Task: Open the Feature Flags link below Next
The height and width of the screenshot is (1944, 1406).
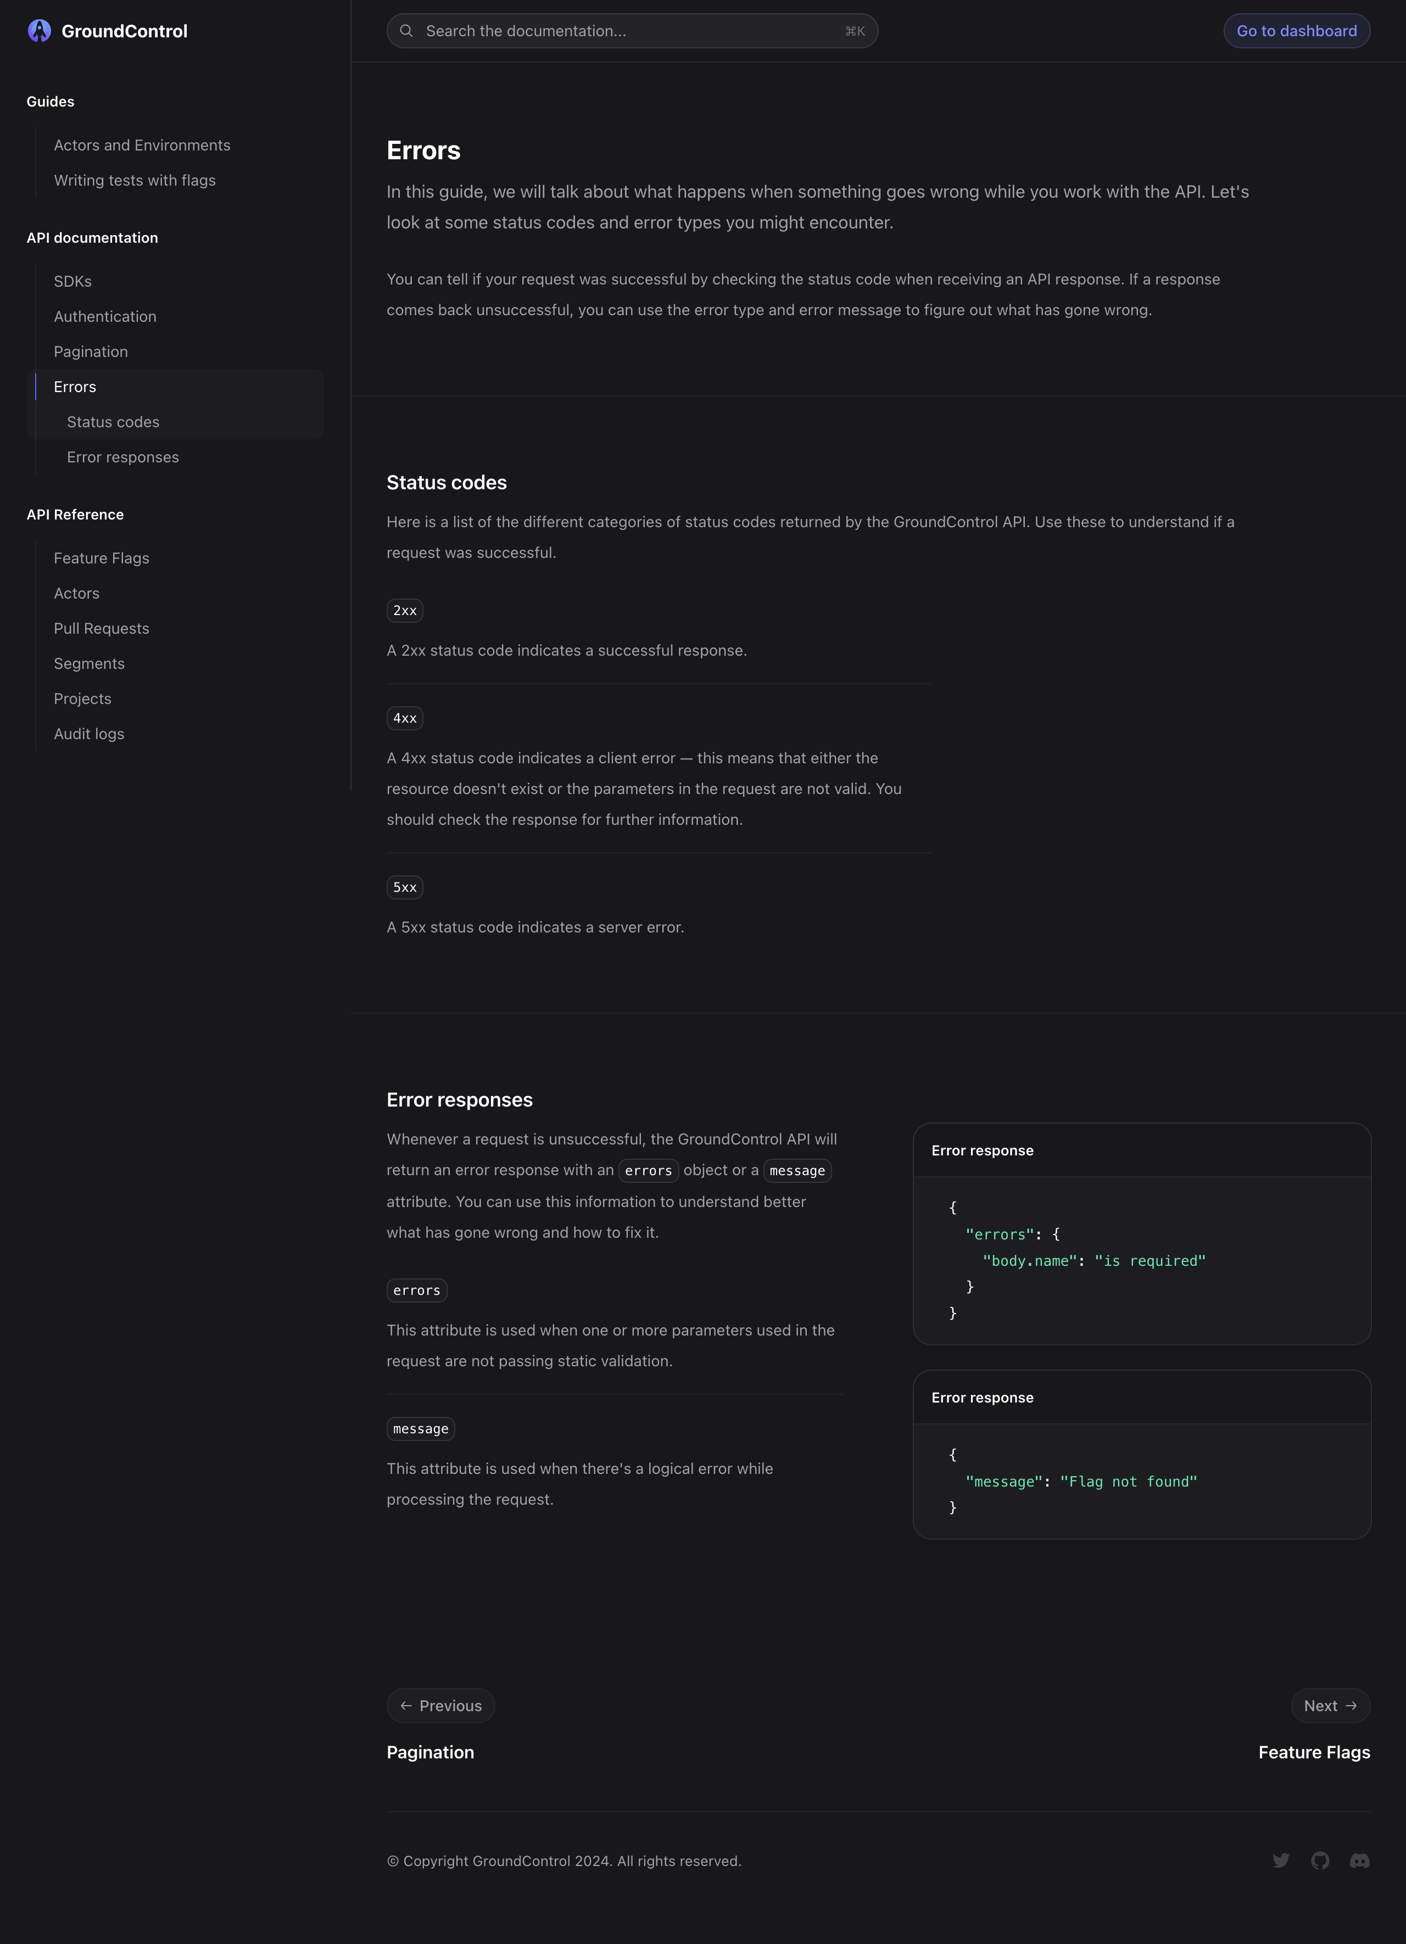Action: click(1314, 1752)
